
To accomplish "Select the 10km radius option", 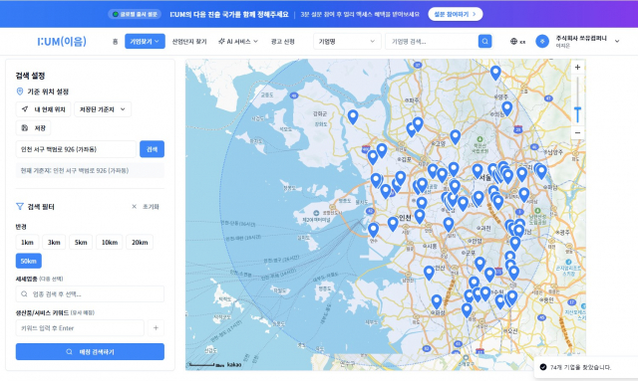I will (x=110, y=242).
